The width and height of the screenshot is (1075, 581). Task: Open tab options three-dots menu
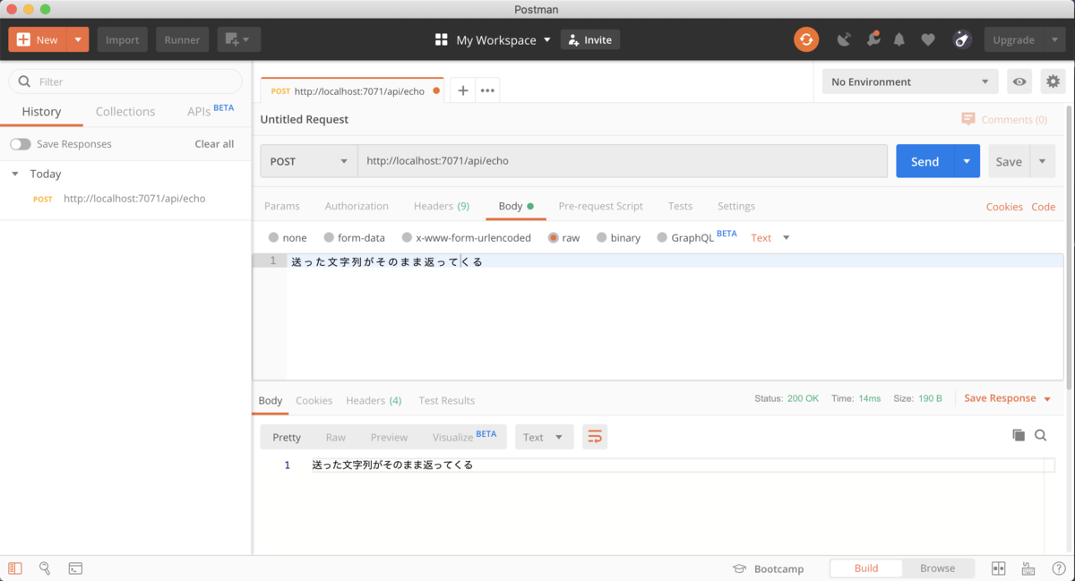tap(487, 90)
